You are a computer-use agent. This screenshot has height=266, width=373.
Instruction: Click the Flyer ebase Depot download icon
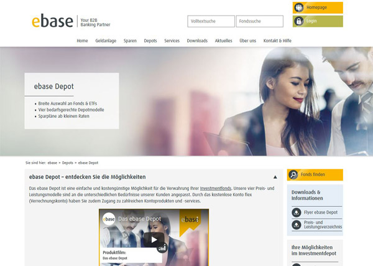pos(297,212)
